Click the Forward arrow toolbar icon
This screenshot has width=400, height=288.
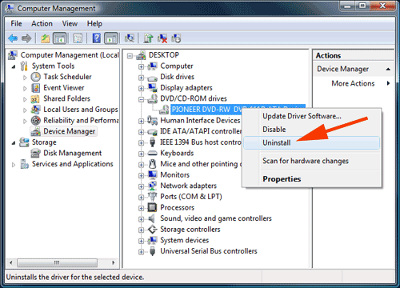click(x=26, y=38)
